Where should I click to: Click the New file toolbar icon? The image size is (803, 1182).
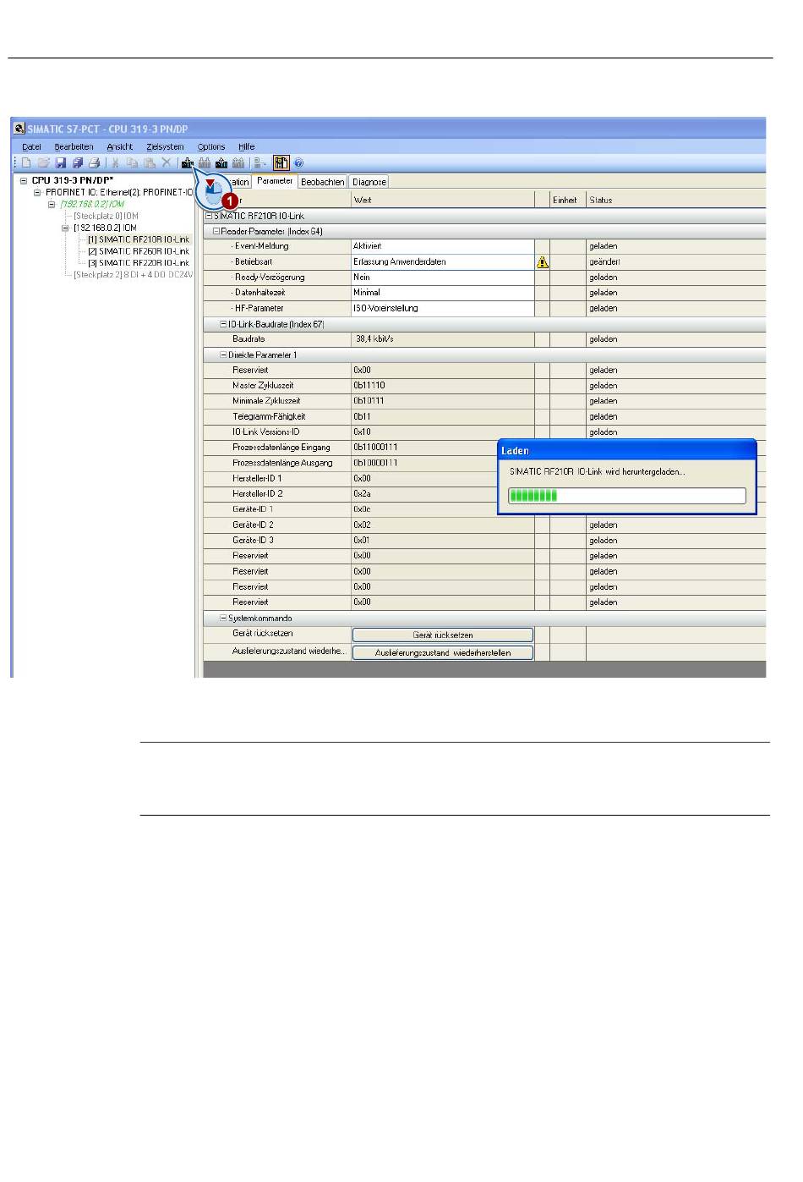[x=26, y=163]
